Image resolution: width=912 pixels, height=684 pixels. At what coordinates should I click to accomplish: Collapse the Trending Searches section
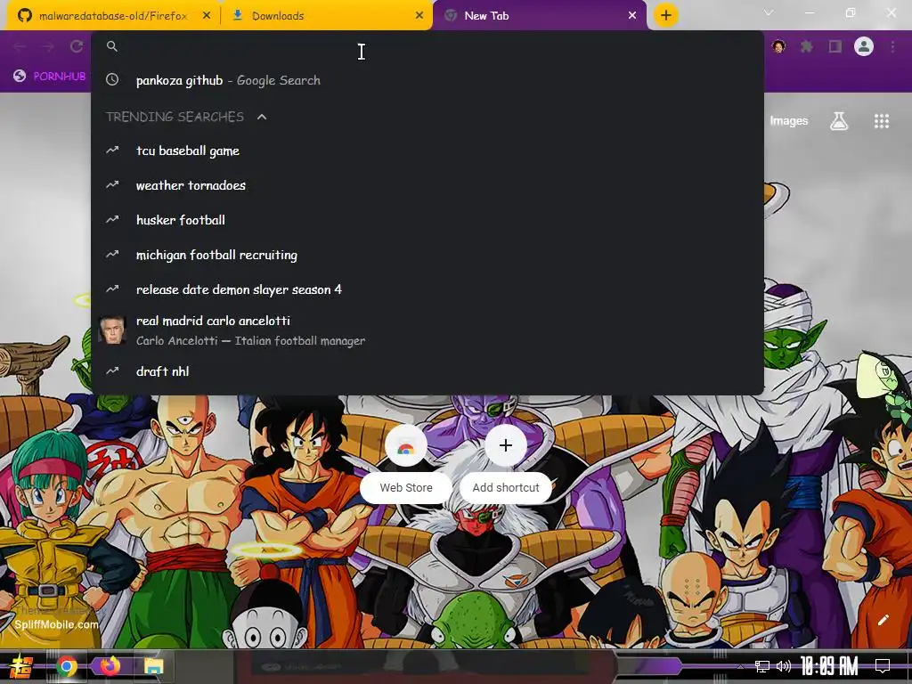point(262,117)
